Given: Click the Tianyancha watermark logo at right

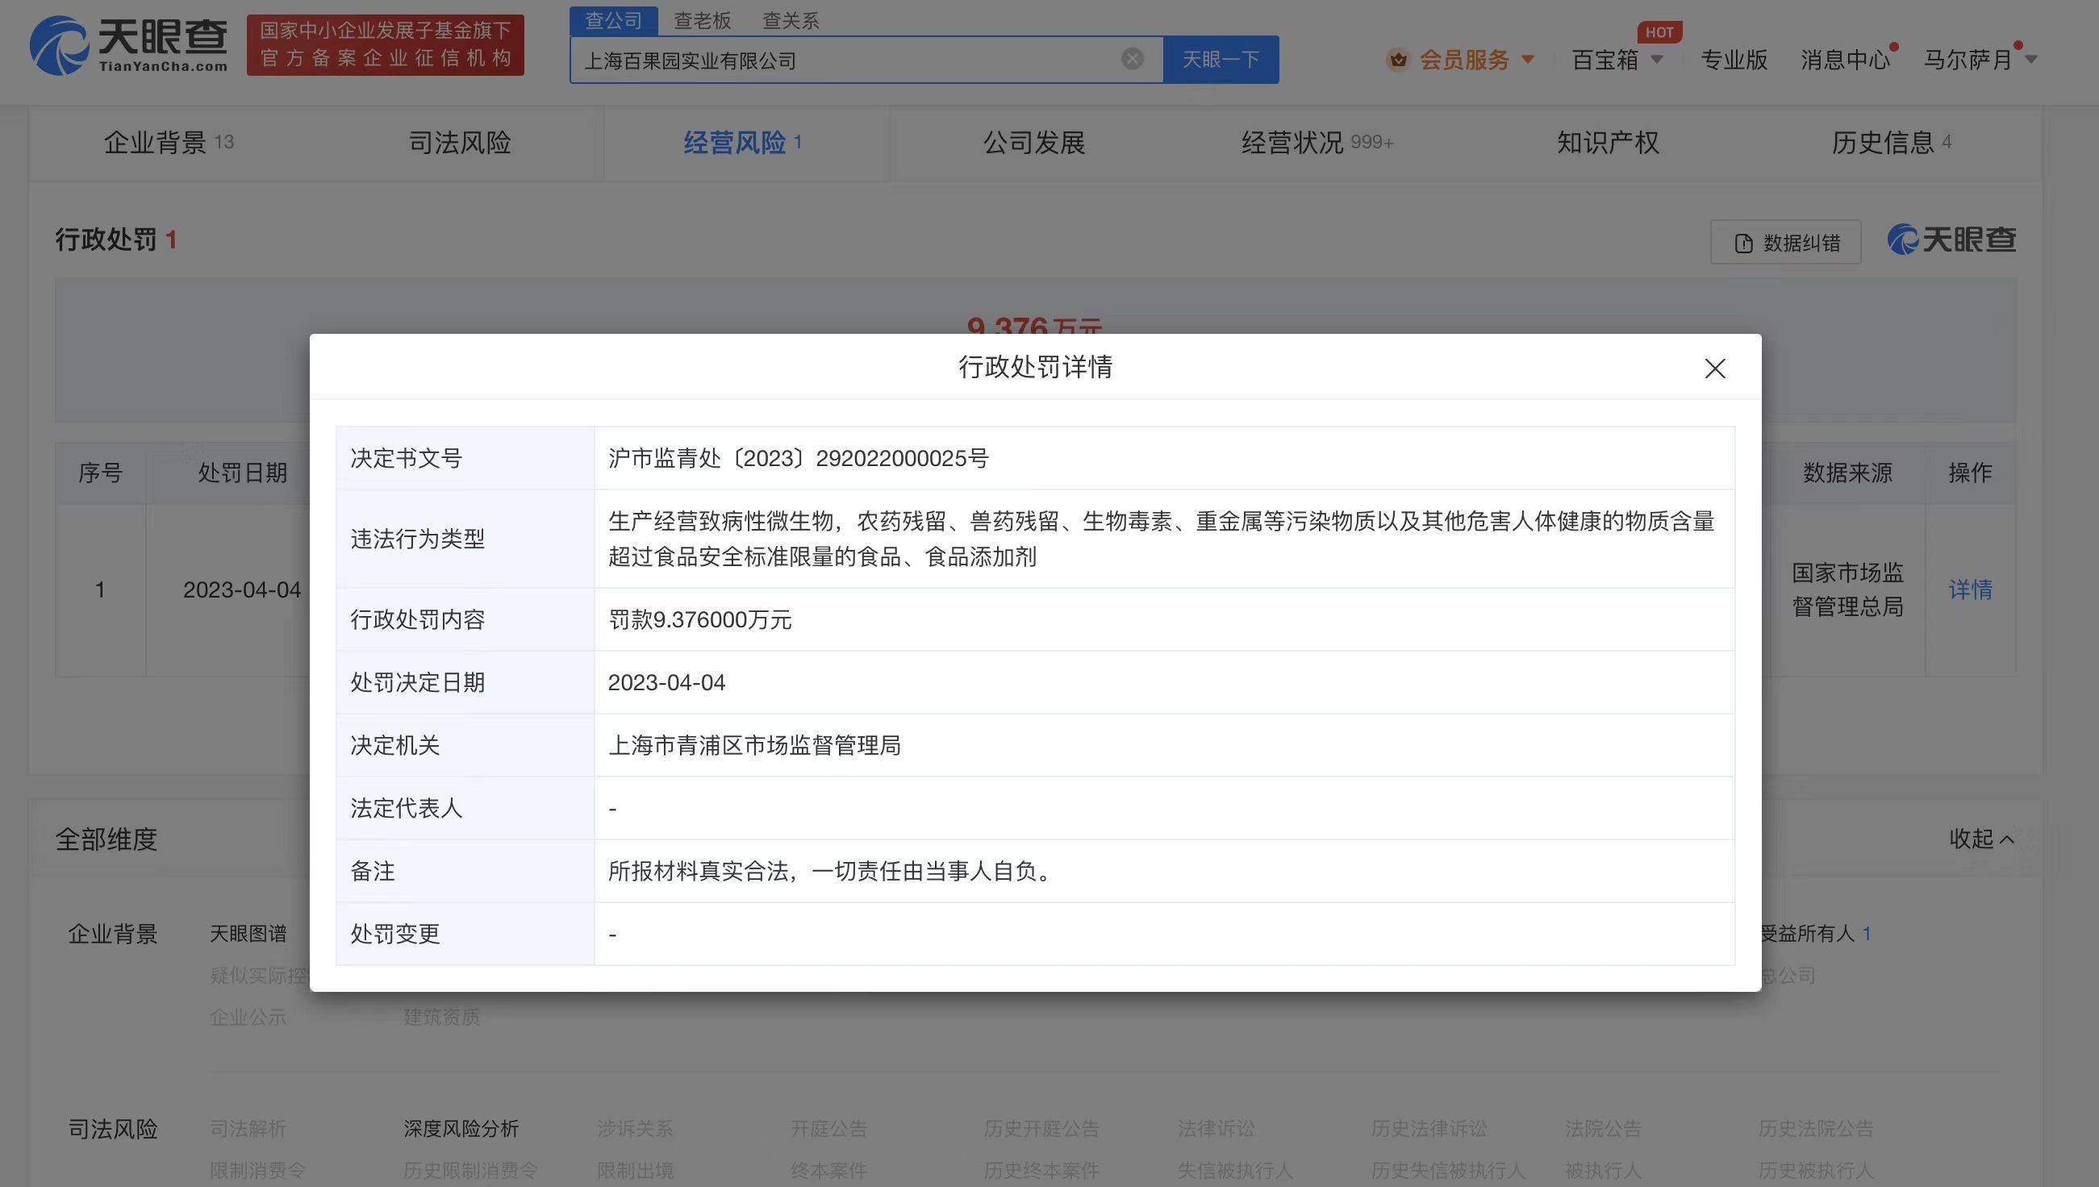Looking at the screenshot, I should pos(1951,239).
